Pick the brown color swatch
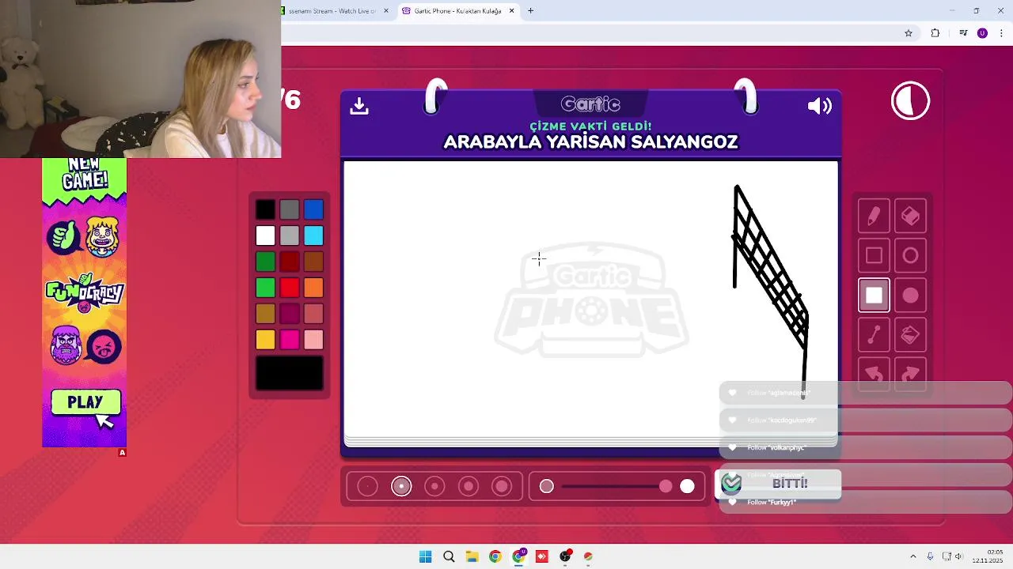The image size is (1013, 569). 313,262
